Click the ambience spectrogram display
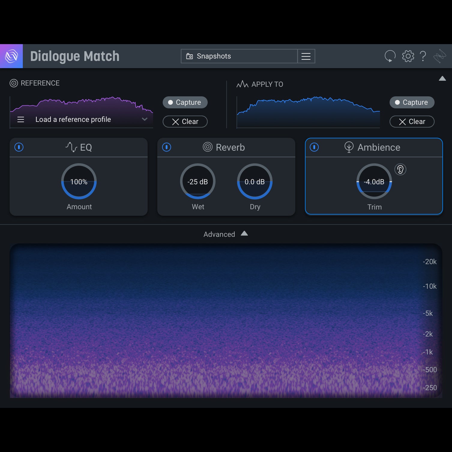This screenshot has width=452, height=452. [226, 321]
